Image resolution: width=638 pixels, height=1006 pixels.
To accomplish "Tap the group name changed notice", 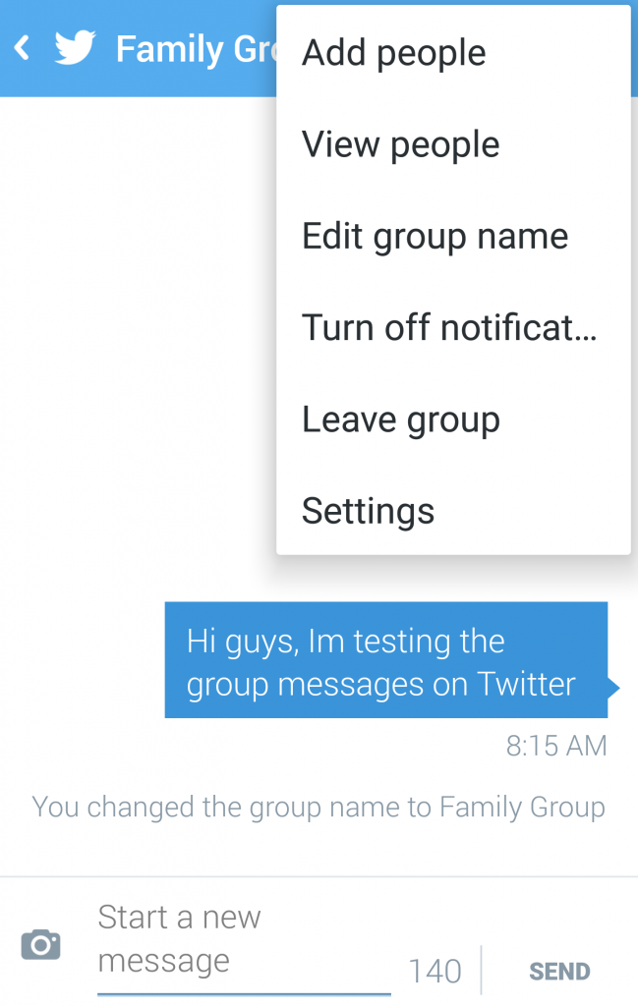I will click(319, 808).
